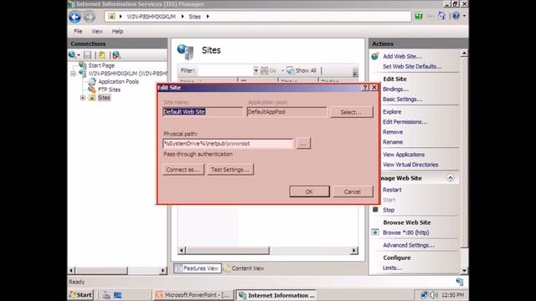Open the Go button dropdown arrow
Image resolution: width=536 pixels, height=301 pixels.
click(283, 70)
